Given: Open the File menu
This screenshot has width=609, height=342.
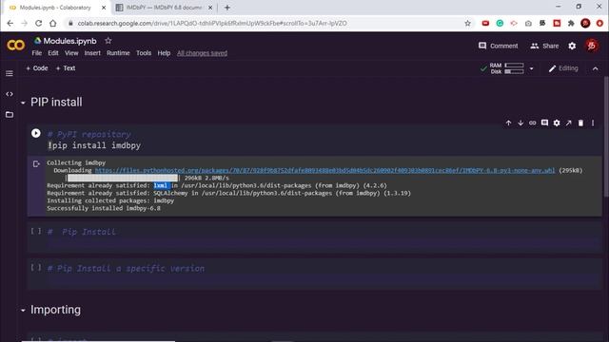Looking at the screenshot, I should point(37,53).
